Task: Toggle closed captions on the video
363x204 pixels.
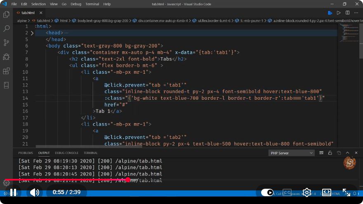Action: [287, 192]
